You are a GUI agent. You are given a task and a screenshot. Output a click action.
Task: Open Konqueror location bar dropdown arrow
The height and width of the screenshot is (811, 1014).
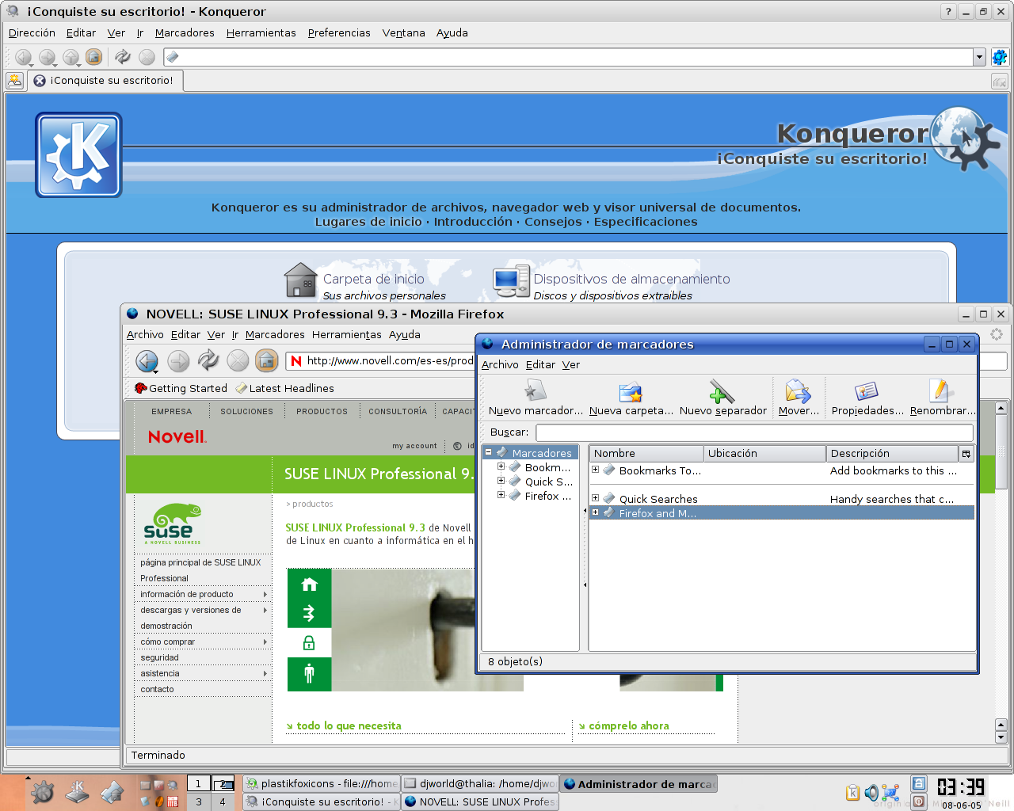tap(979, 57)
